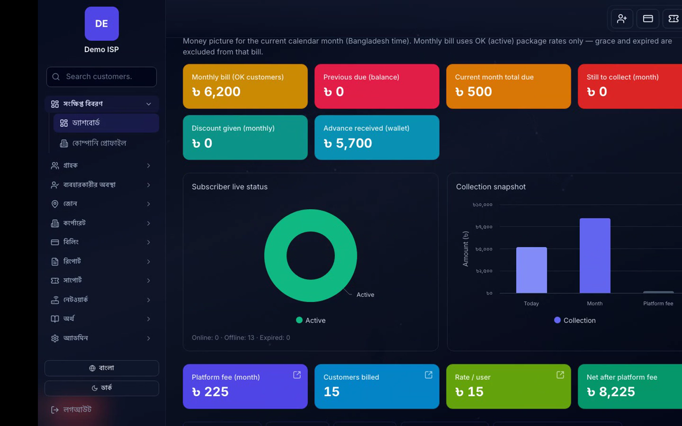
Task: Toggle the Collection legend in snapshot chart
Action: (x=575, y=320)
